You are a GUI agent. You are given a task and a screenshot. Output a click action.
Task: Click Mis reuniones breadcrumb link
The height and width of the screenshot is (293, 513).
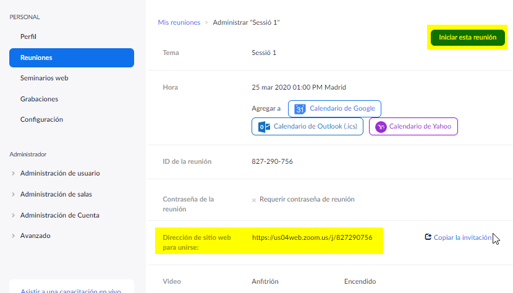pos(179,22)
